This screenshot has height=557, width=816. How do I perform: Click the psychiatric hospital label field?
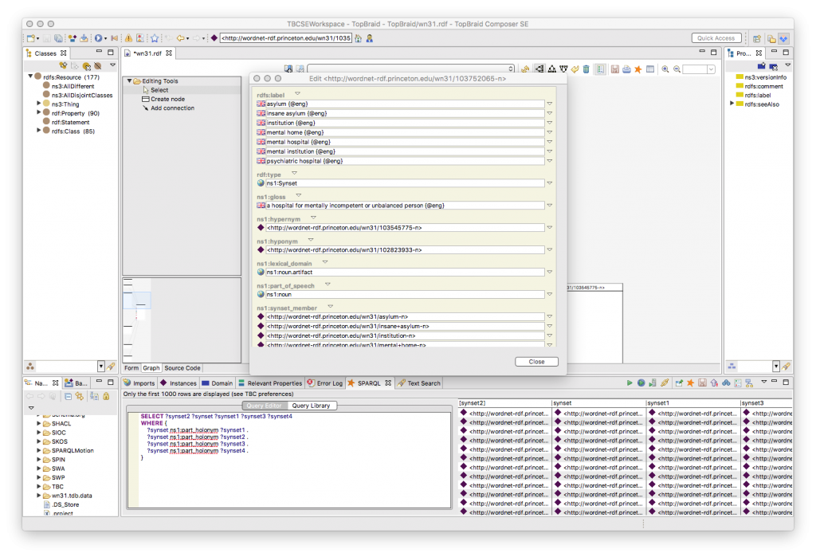point(405,161)
